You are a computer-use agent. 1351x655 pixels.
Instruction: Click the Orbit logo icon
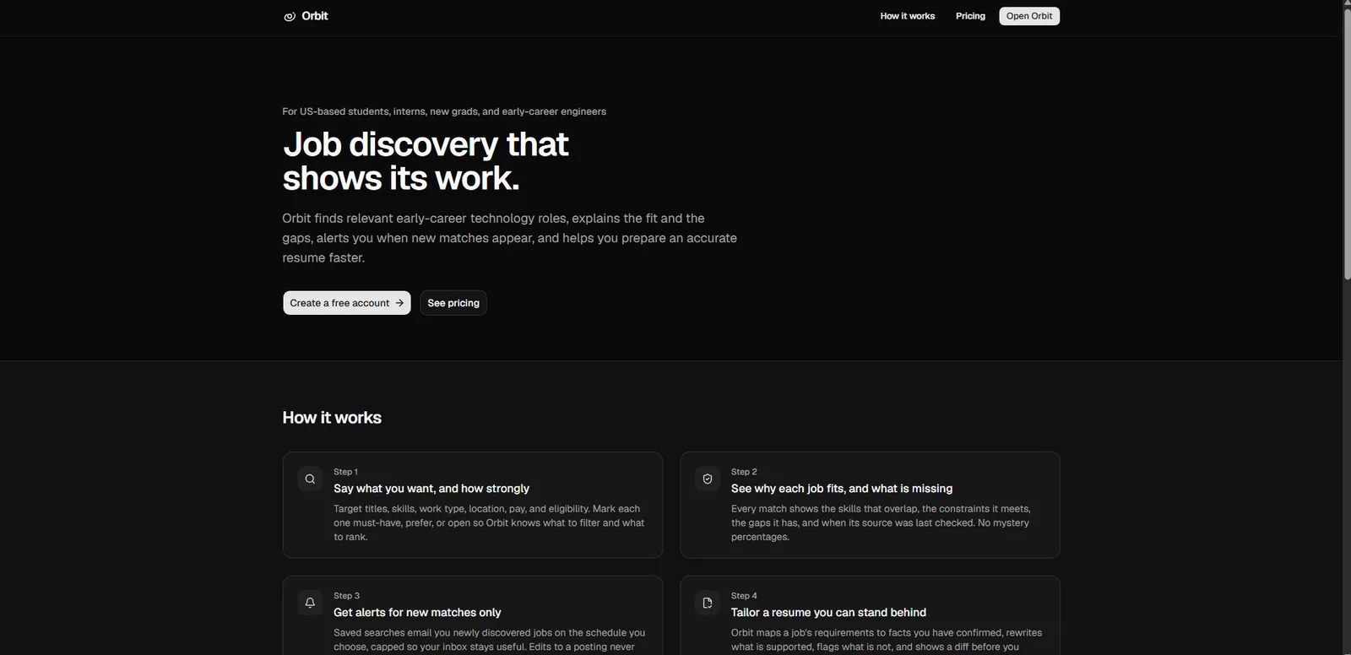pos(290,16)
